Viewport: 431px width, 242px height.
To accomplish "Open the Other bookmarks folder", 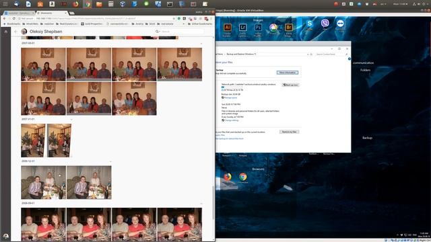I will pos(200,24).
